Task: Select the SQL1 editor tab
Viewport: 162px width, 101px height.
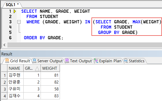Action: tap(12, 5)
